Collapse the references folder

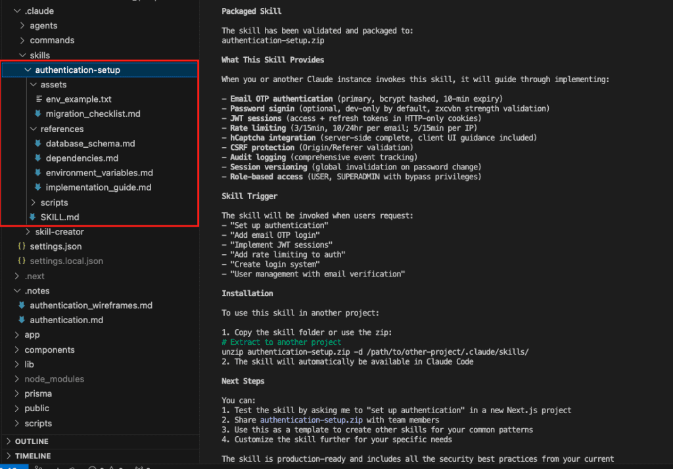[33, 129]
